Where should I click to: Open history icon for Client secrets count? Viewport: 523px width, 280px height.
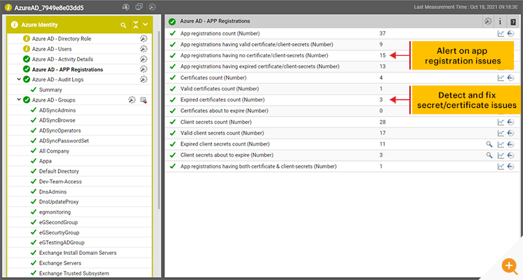(x=510, y=122)
